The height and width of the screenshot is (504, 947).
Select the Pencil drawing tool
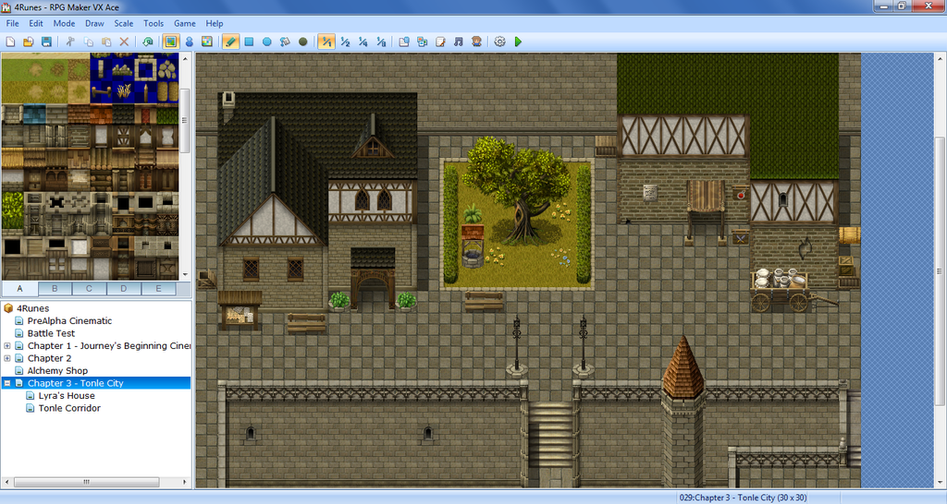click(x=230, y=42)
